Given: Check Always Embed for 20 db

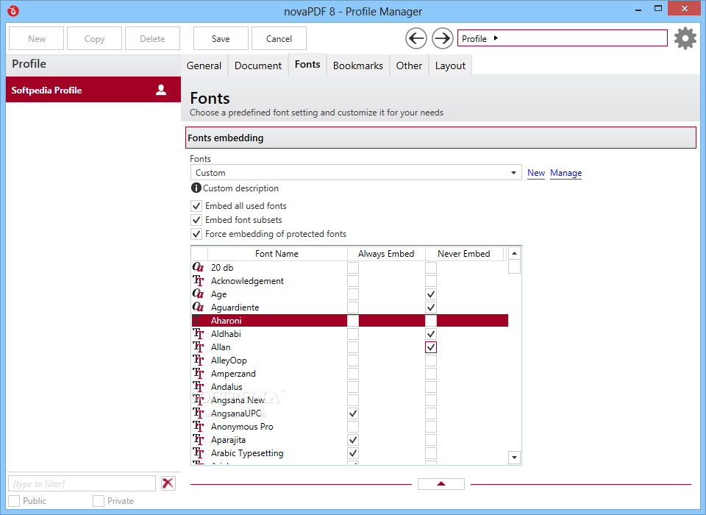Looking at the screenshot, I should pos(353,268).
